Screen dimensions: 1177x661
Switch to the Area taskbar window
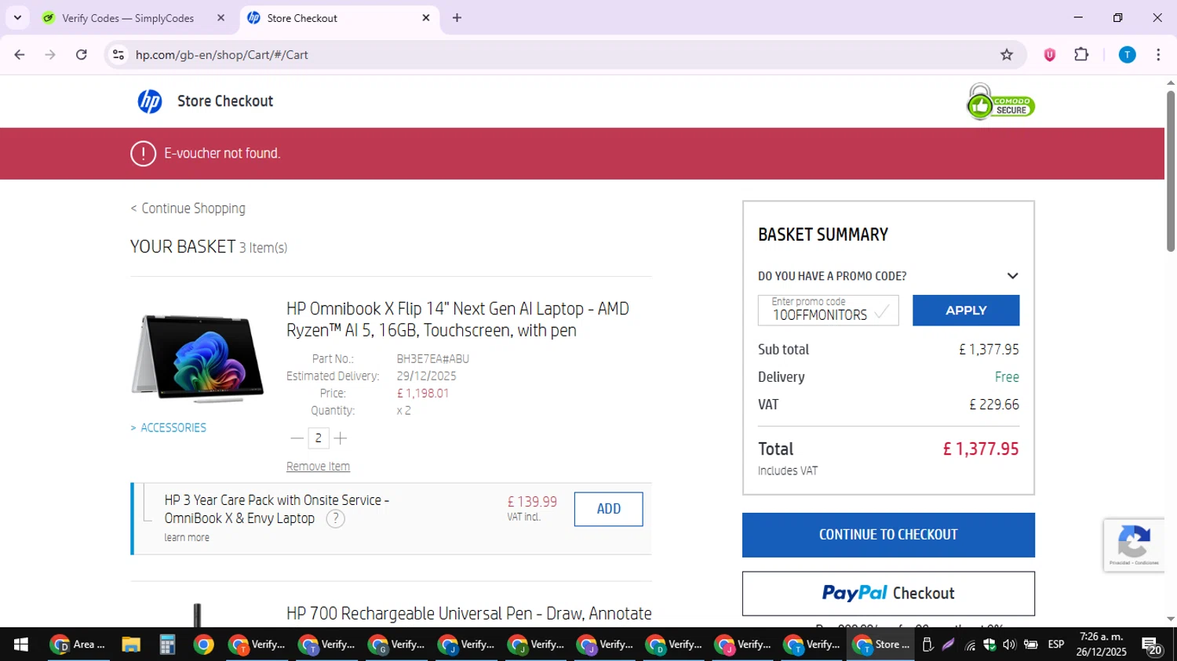point(78,645)
